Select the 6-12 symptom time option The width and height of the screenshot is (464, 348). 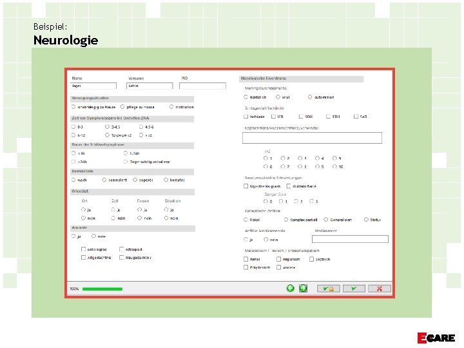[x=73, y=135]
